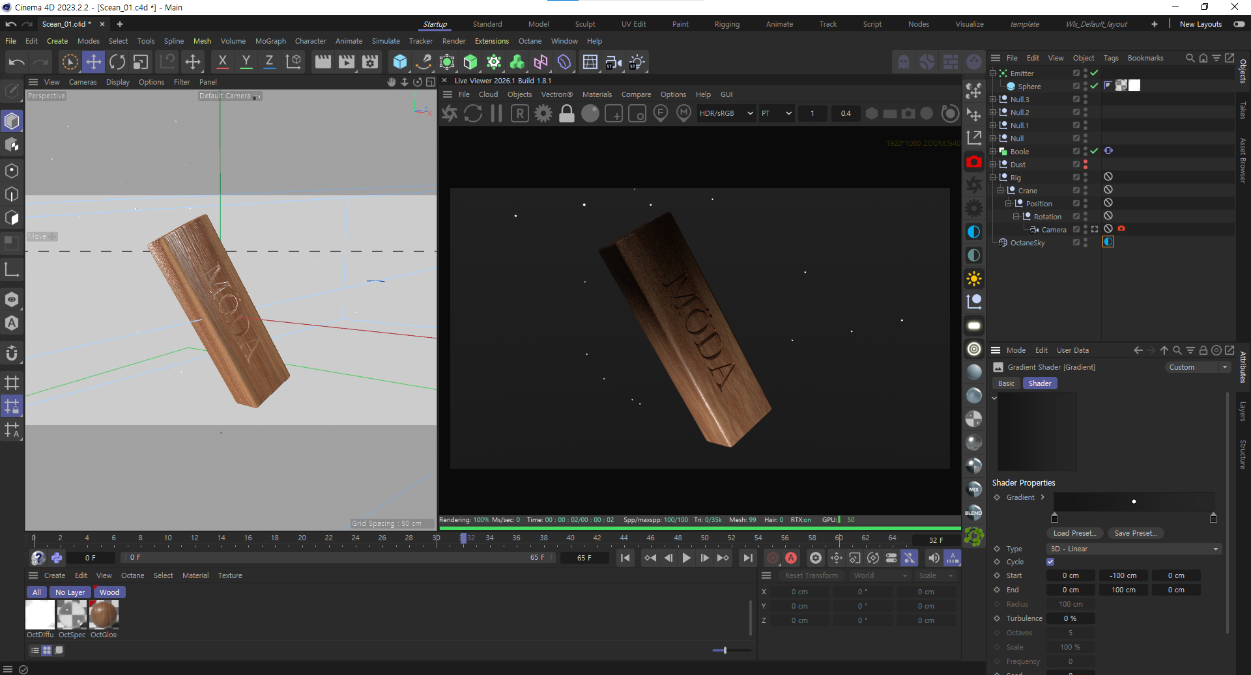Click the Record Active Objects button
This screenshot has height=675, width=1251.
pyautogui.click(x=773, y=558)
